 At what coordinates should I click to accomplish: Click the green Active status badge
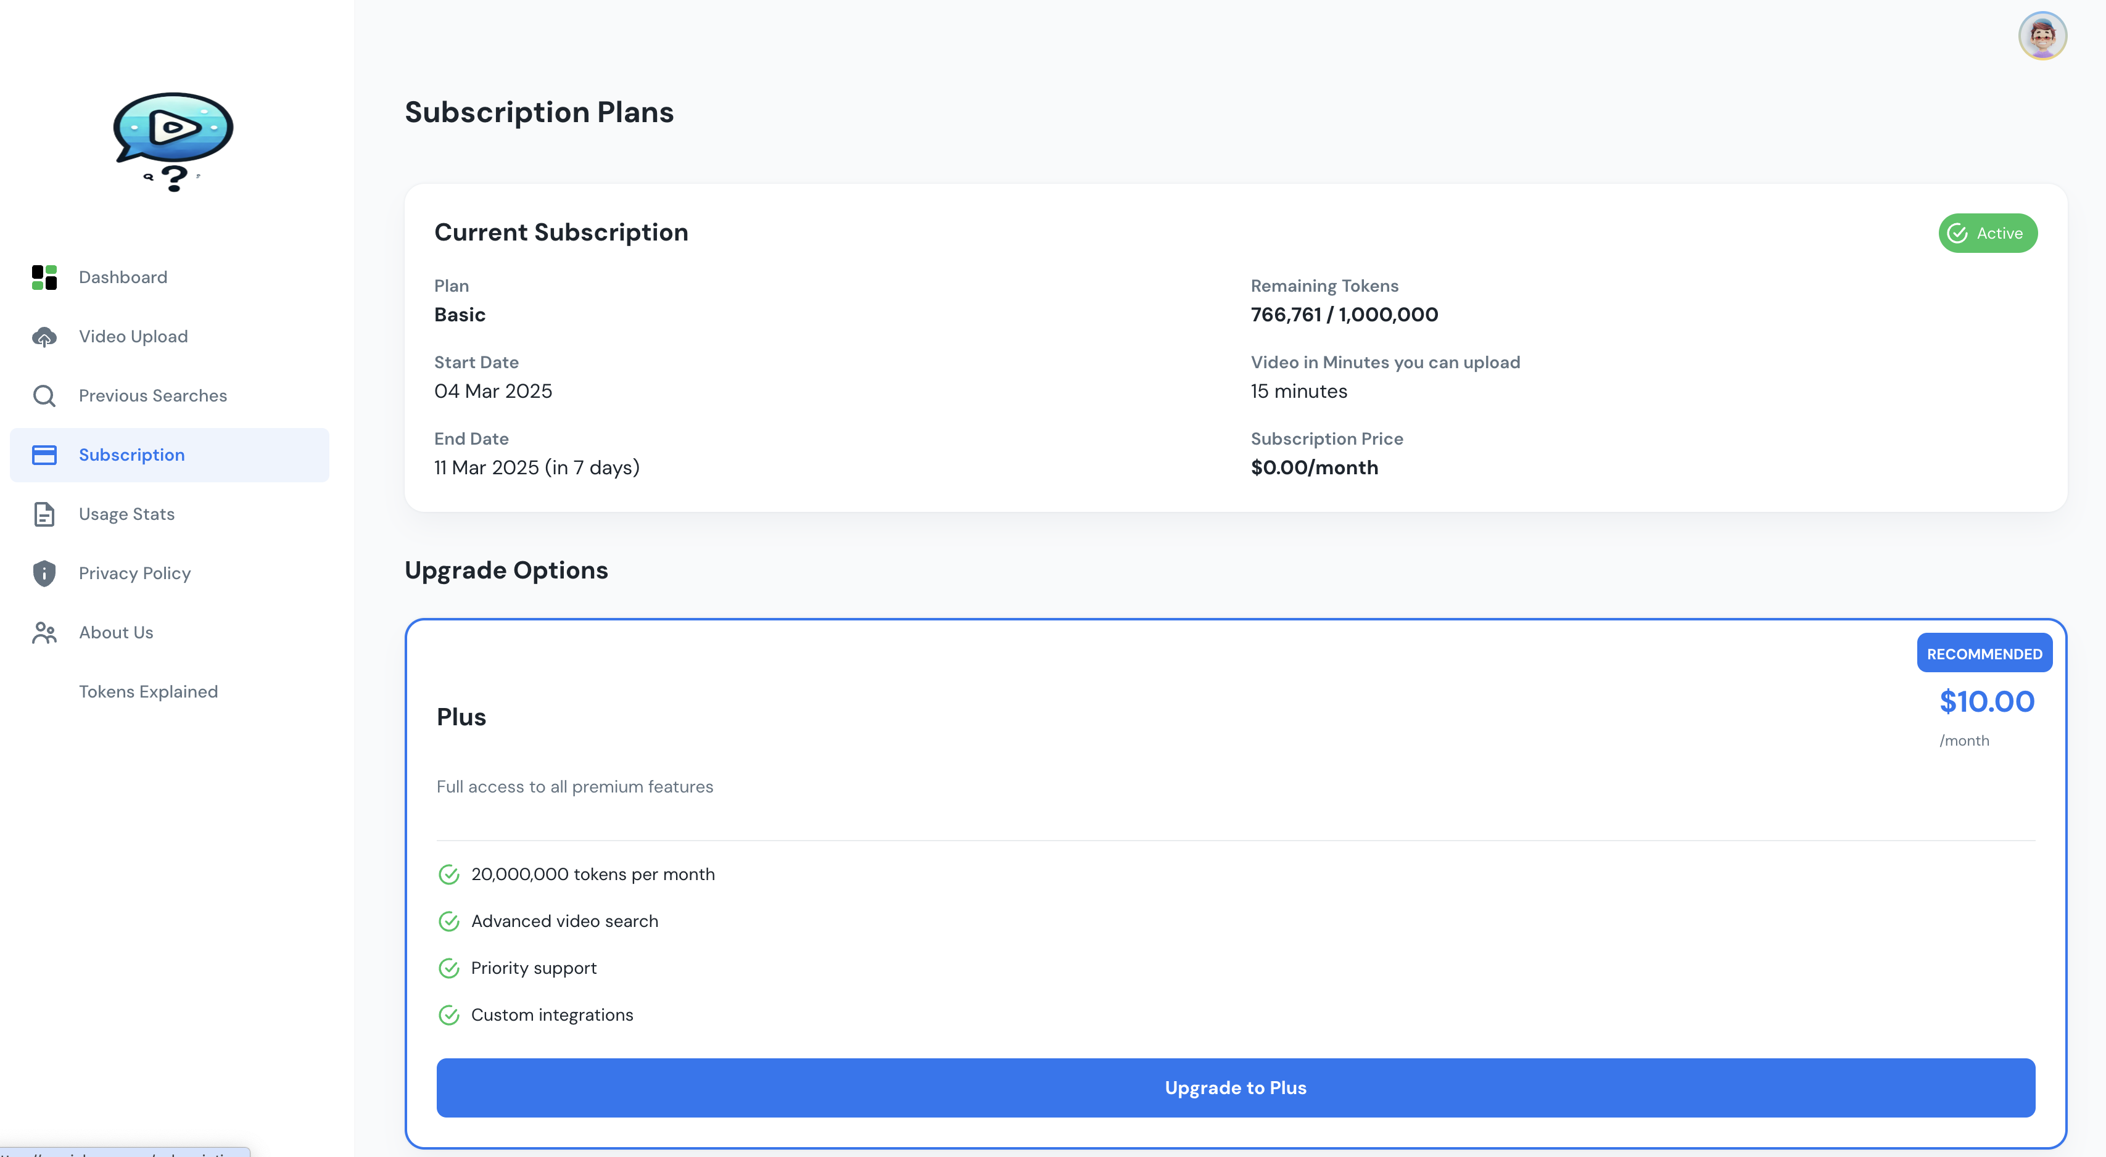point(1987,234)
